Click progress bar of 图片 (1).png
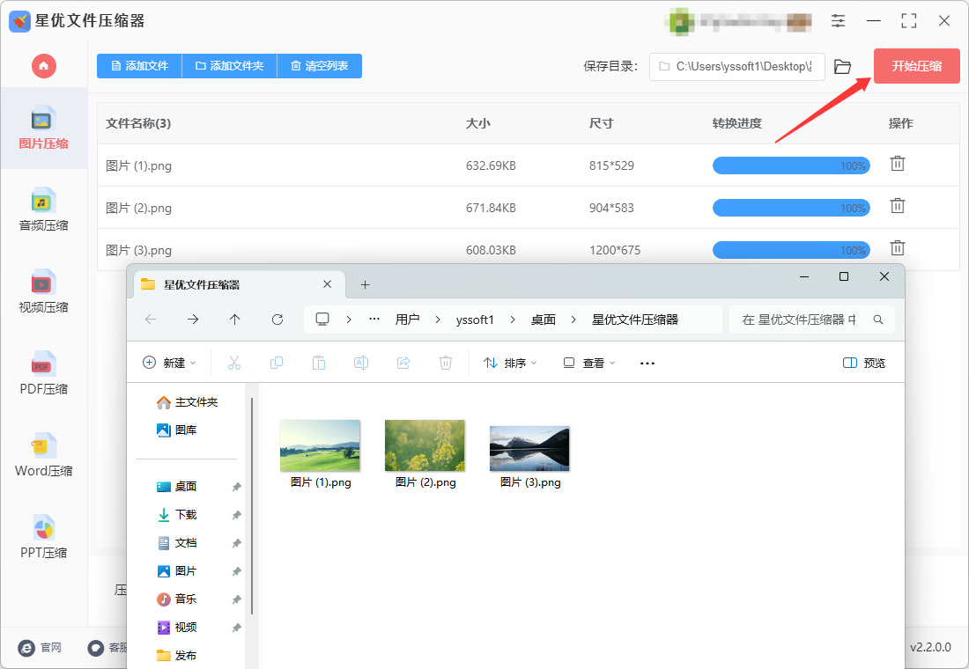This screenshot has width=969, height=669. tap(791, 165)
